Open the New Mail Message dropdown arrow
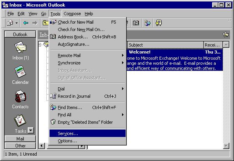The height and width of the screenshot is (161, 234). click(x=16, y=23)
